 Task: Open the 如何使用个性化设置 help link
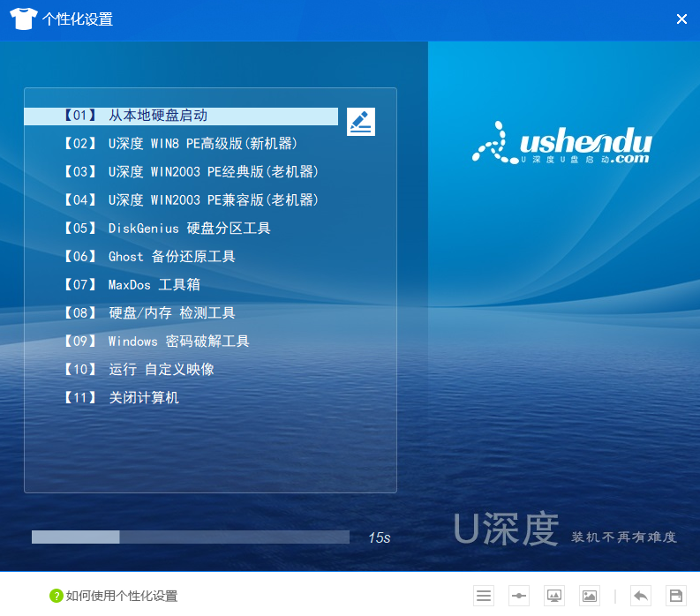tap(122, 596)
